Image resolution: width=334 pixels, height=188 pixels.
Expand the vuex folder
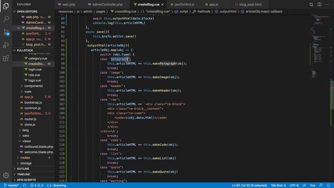[x=28, y=91]
